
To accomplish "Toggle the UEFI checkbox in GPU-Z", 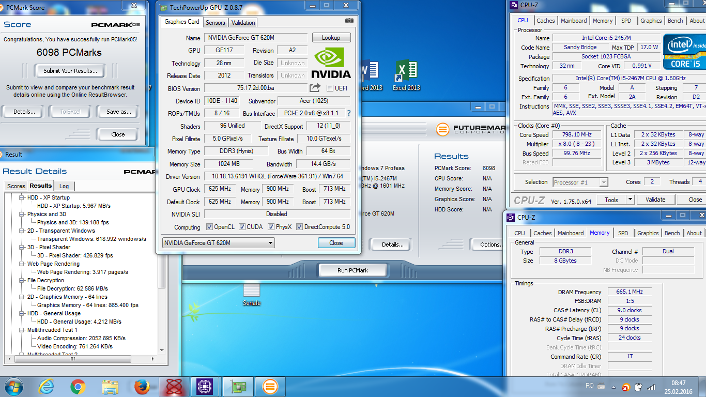I will 330,88.
